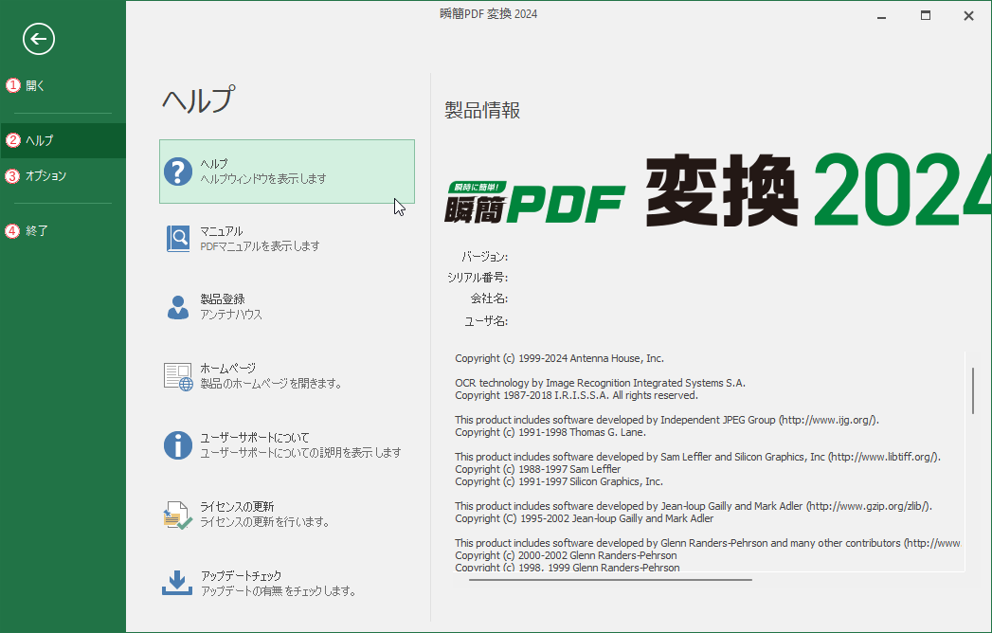Click 'Copyright (c) 1991-1997 Silicon Graphics, Inc.'
992x633 pixels.
(559, 481)
